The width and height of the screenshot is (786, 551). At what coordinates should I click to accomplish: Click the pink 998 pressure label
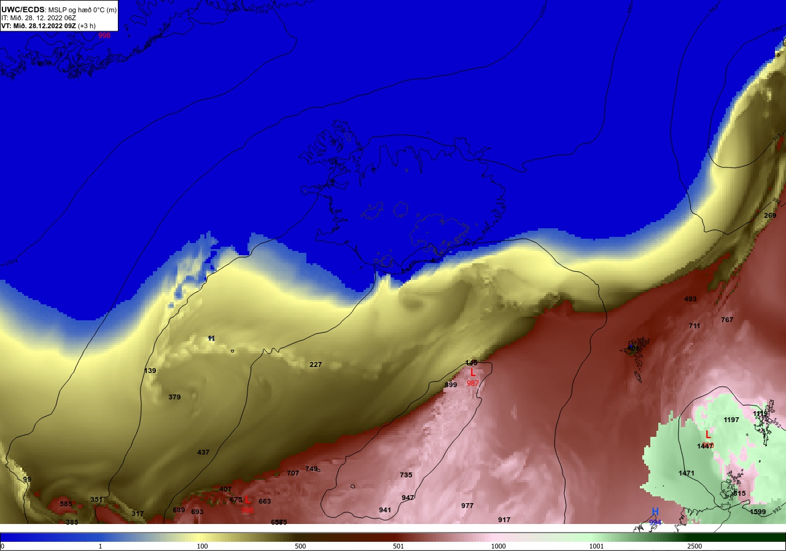point(104,36)
